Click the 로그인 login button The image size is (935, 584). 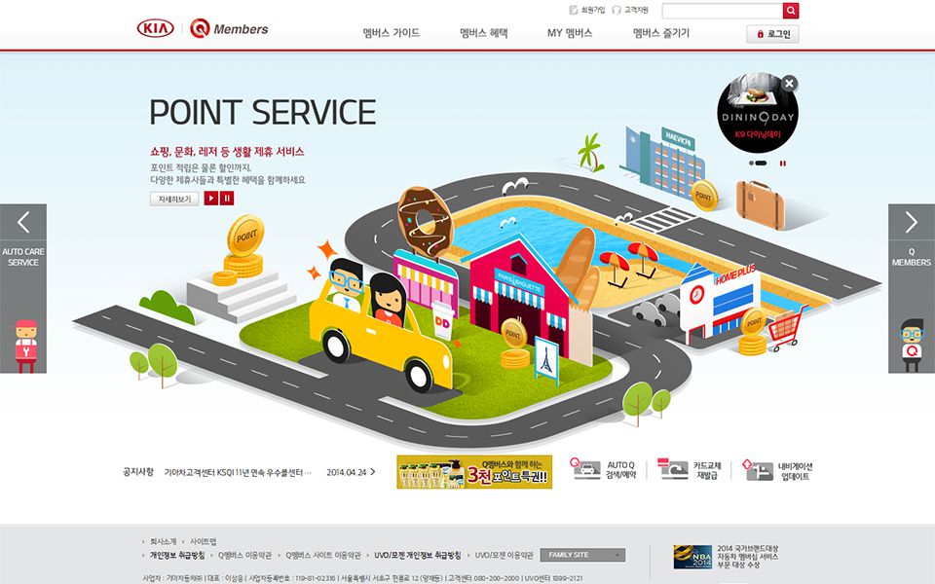[772, 34]
